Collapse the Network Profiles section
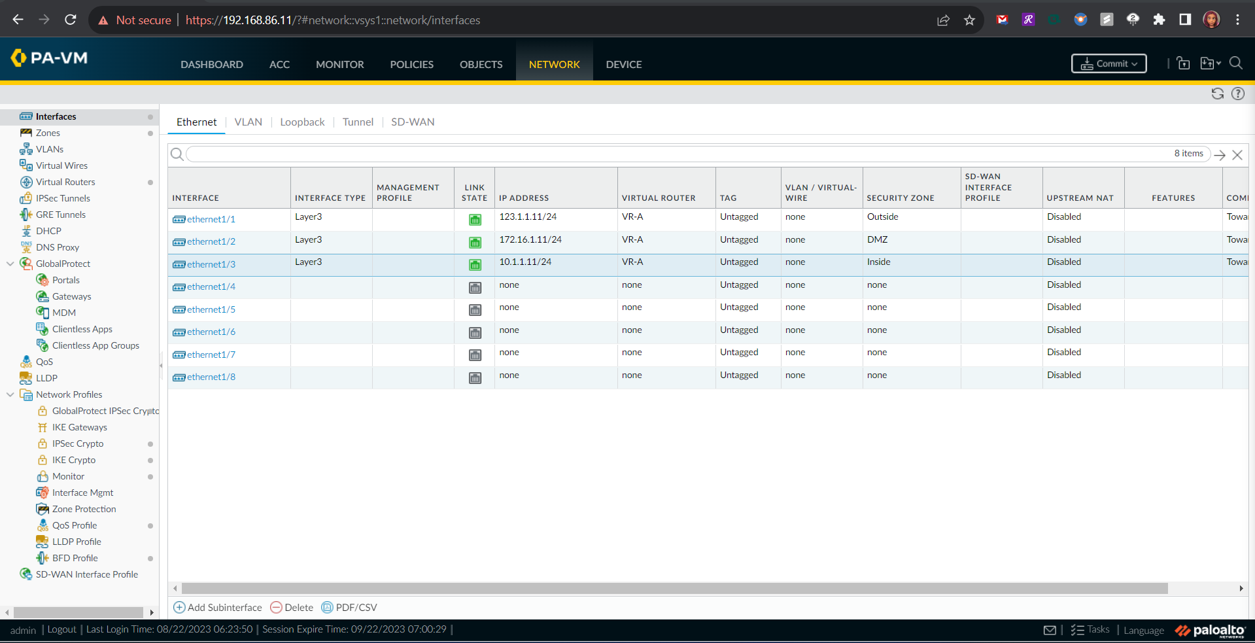Screen dimensions: 1255x643 point(9,394)
